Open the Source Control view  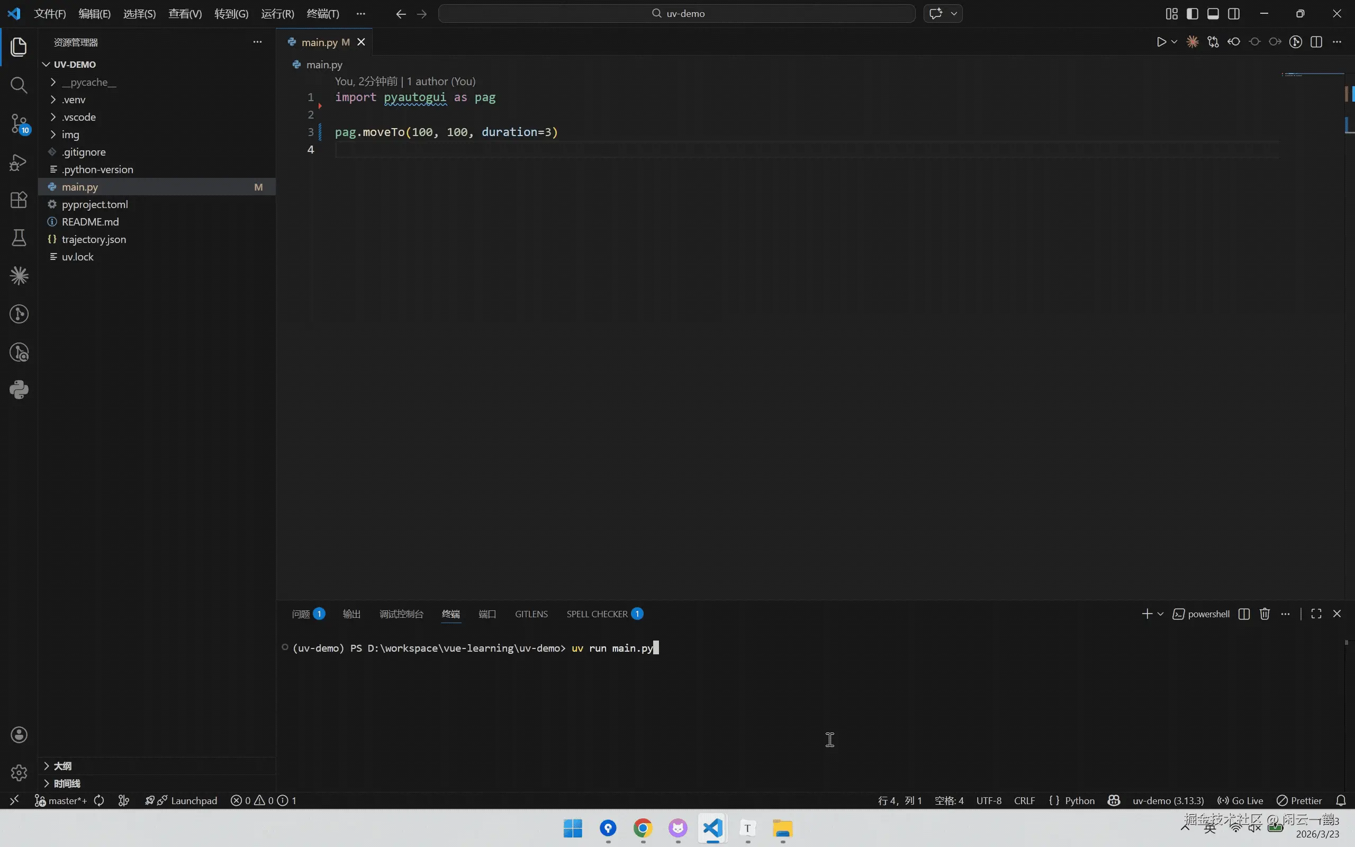(19, 123)
